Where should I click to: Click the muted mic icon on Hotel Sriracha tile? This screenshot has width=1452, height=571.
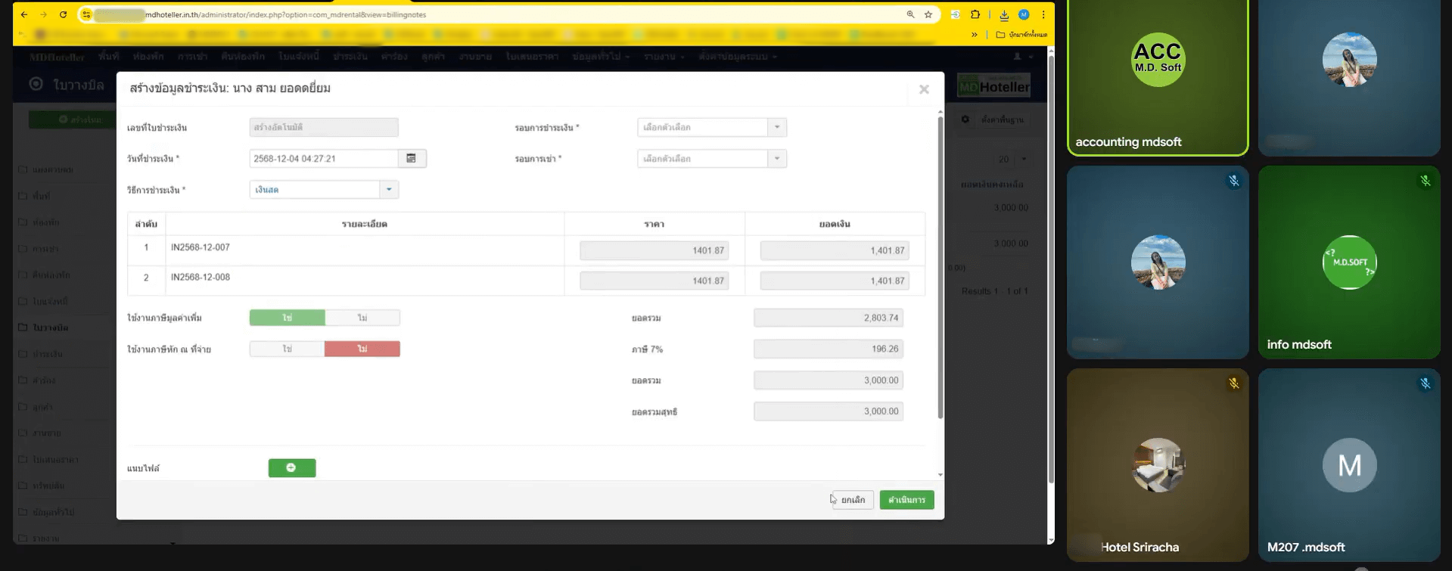(x=1233, y=383)
